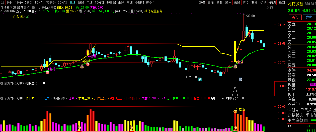The height and width of the screenshot is (132, 316).
Task: Click the 14:59 tick trade row
Action: [x=302, y=126]
